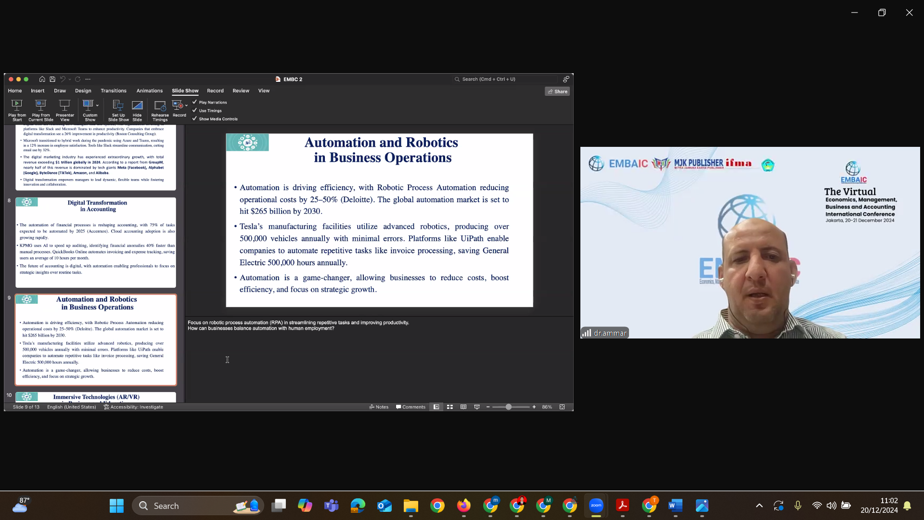Disable Show Media Controls checkbox
The height and width of the screenshot is (520, 924).
(195, 118)
